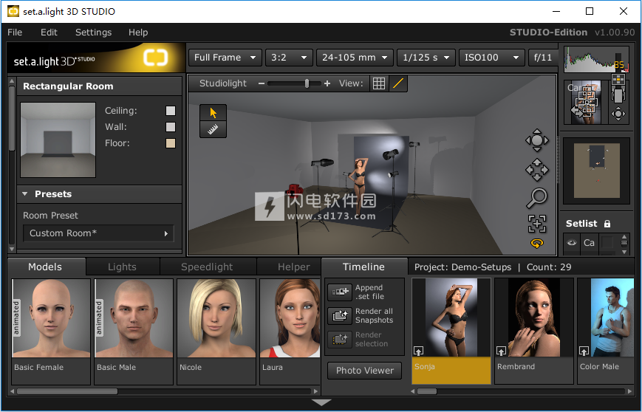
Task: Select the Nicole model
Action: (x=216, y=332)
